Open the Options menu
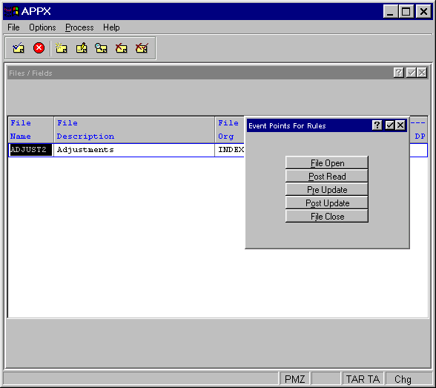The height and width of the screenshot is (388, 436). [42, 27]
